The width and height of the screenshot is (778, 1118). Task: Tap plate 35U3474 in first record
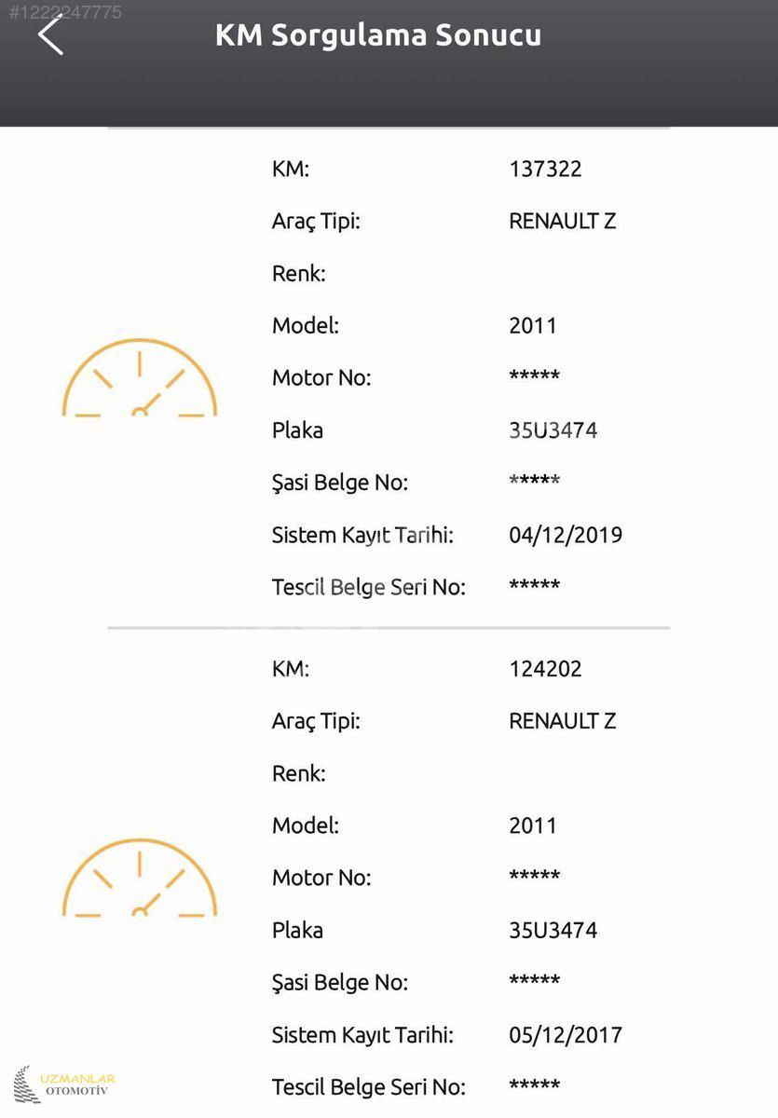[553, 430]
